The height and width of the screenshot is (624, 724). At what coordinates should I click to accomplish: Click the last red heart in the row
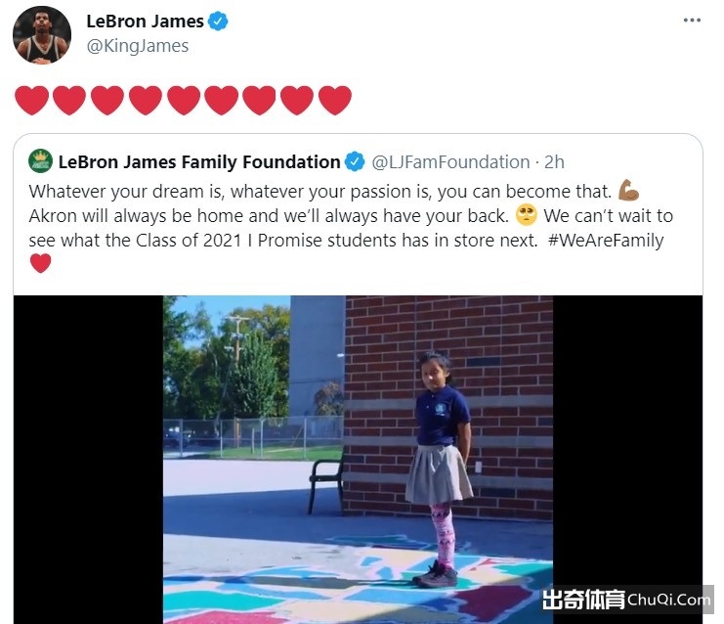click(335, 101)
